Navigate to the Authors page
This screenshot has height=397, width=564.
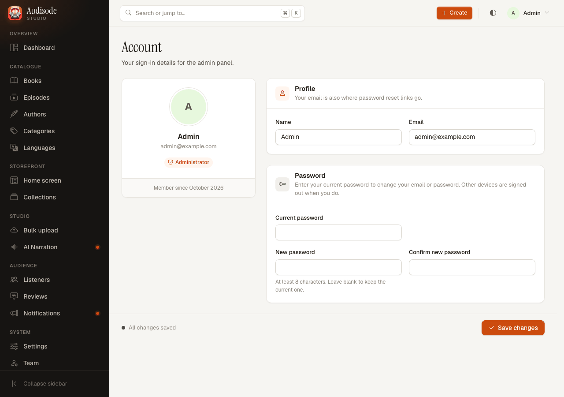coord(55,114)
